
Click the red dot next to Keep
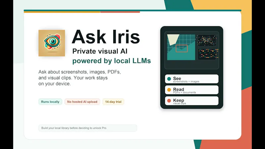(x=169, y=101)
